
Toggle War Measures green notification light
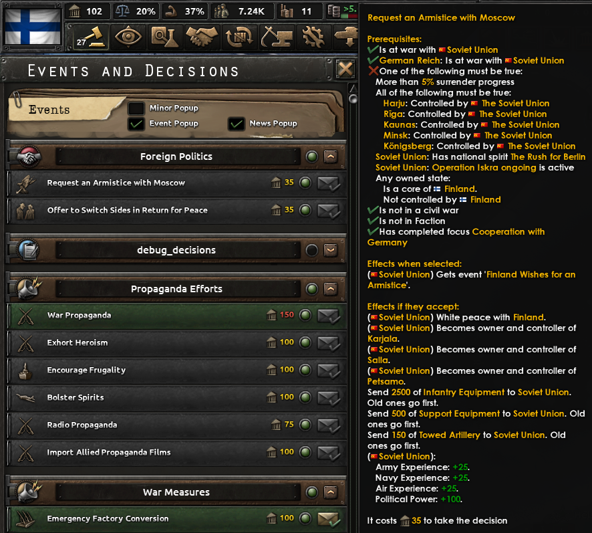[x=312, y=492]
